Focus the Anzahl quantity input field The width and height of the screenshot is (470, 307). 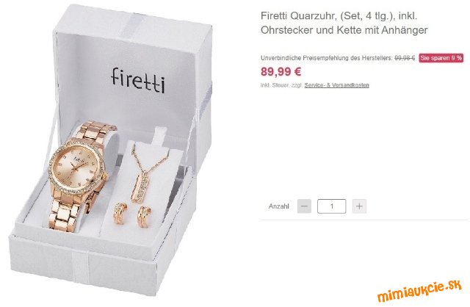pyautogui.click(x=331, y=206)
